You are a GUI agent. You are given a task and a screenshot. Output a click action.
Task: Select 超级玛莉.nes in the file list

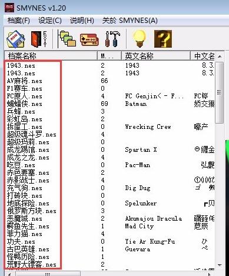(28, 142)
